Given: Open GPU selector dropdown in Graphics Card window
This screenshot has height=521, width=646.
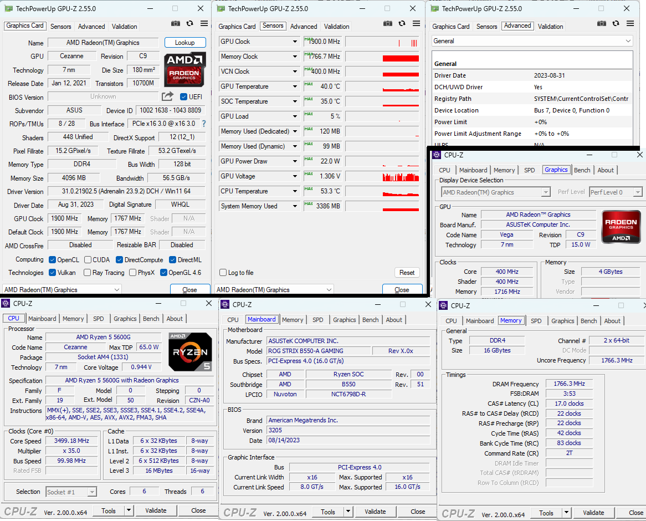Looking at the screenshot, I should coord(62,290).
